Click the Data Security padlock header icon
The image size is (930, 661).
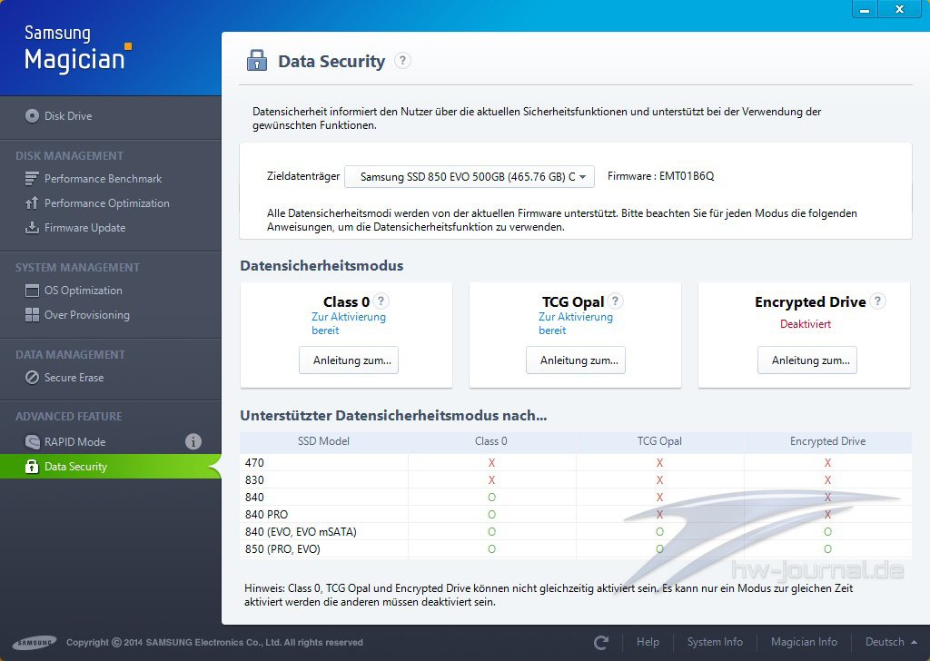point(257,61)
